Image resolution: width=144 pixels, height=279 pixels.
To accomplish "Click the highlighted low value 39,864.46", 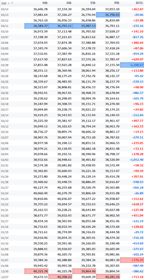I will click(84, 272).
